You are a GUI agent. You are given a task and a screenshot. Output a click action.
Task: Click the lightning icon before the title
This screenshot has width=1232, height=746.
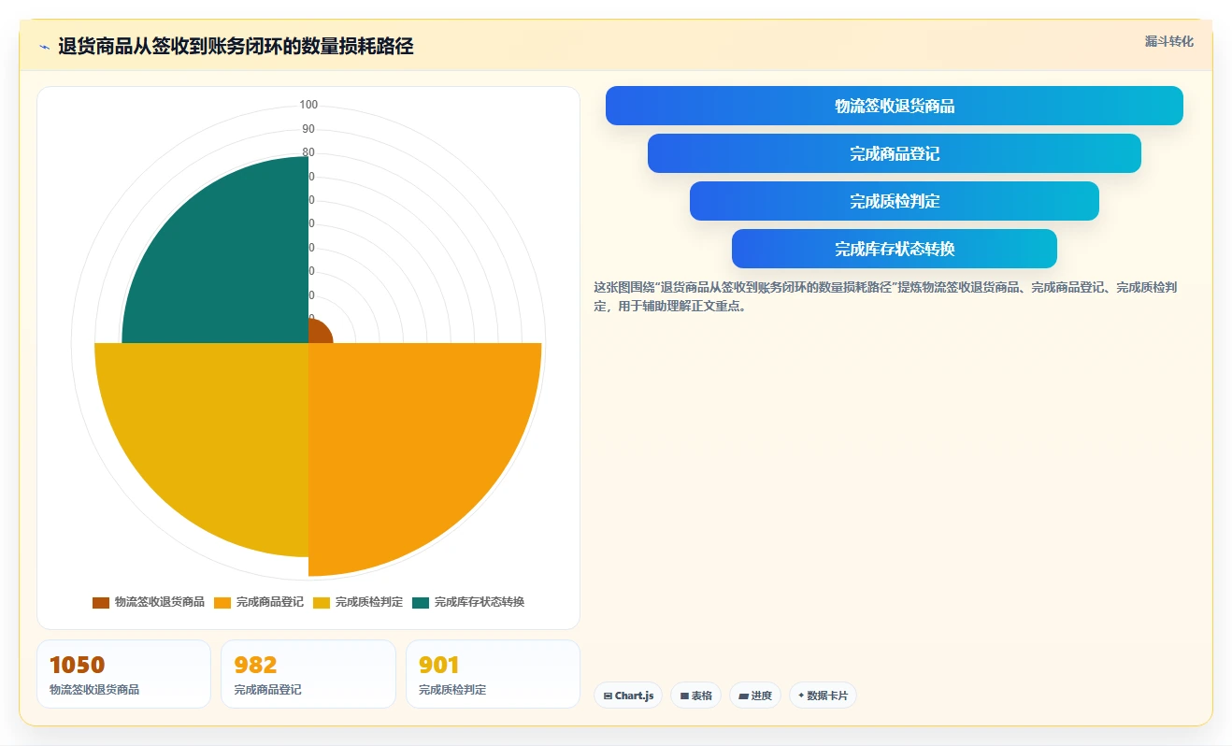coord(44,47)
